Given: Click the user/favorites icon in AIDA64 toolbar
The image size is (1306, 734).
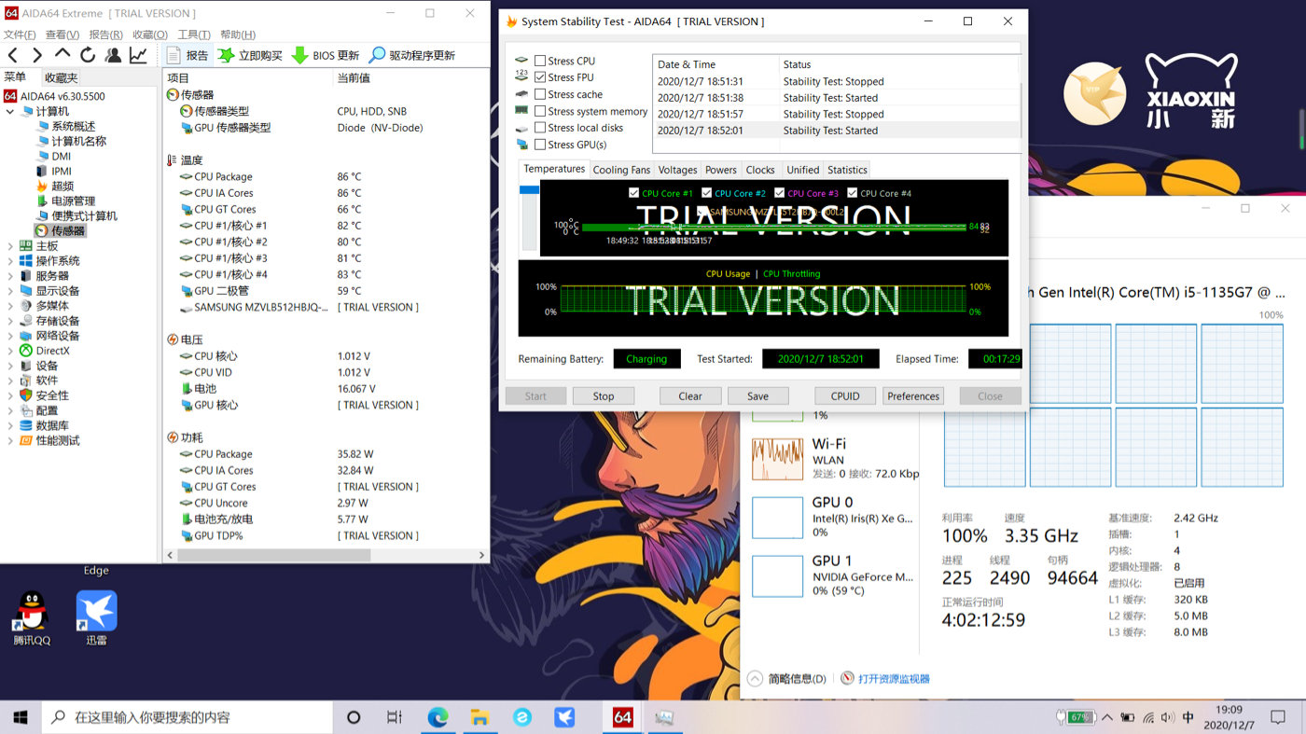Looking at the screenshot, I should click(113, 55).
